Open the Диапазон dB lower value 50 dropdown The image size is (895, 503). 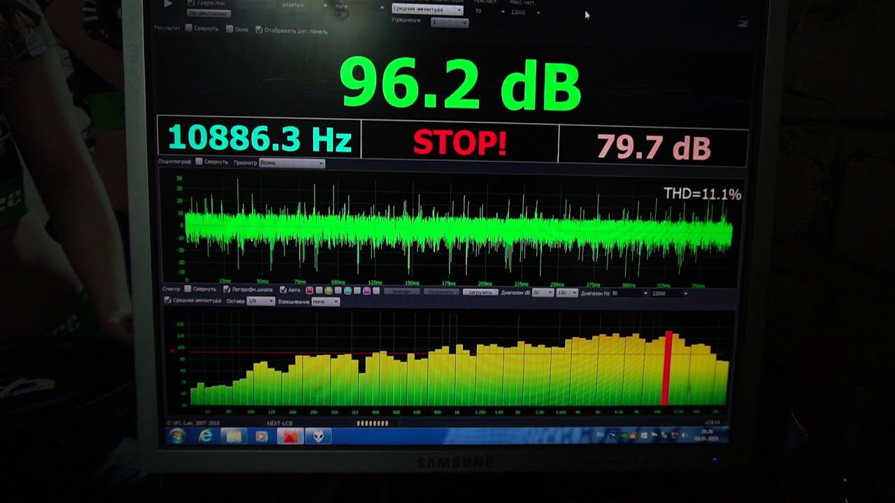(x=543, y=293)
